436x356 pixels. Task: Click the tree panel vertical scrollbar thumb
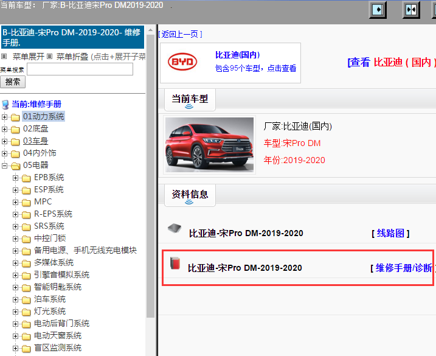(x=150, y=176)
